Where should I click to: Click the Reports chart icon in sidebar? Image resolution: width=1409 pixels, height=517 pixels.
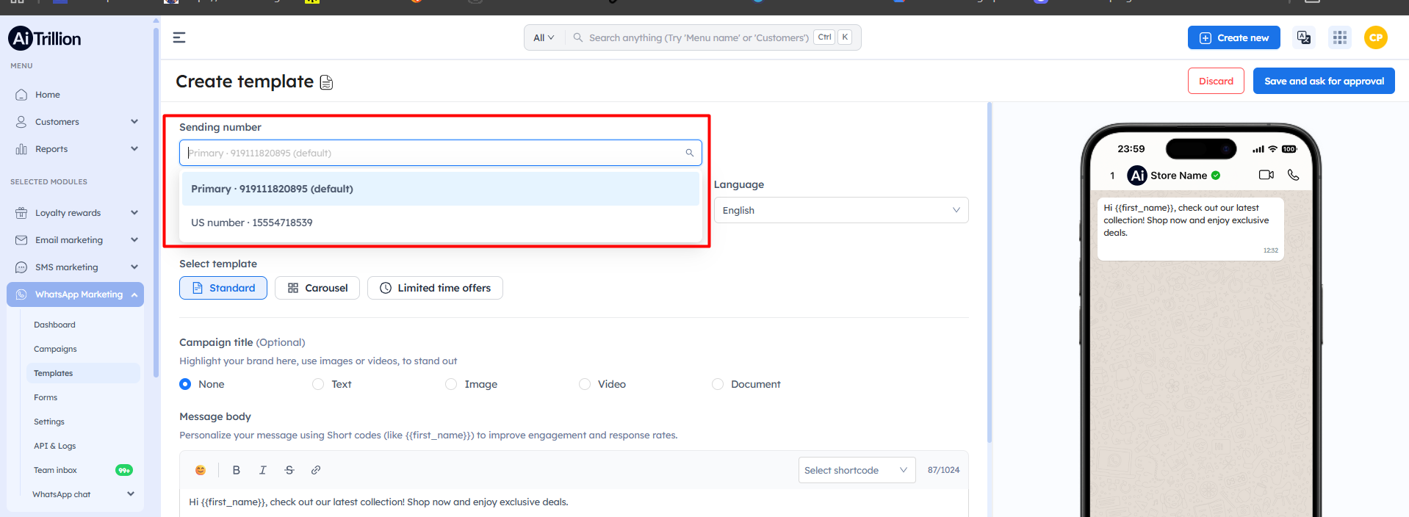click(x=21, y=149)
